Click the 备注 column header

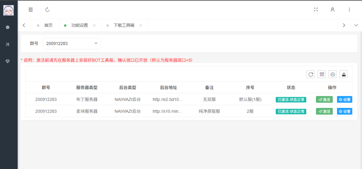click(x=209, y=87)
